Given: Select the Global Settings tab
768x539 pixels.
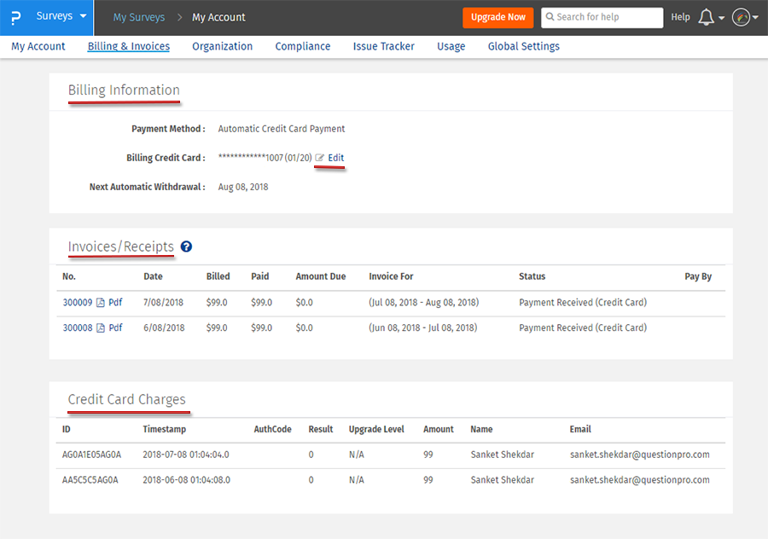Looking at the screenshot, I should tap(523, 46).
